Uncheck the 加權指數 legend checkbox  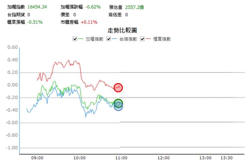pos(75,39)
